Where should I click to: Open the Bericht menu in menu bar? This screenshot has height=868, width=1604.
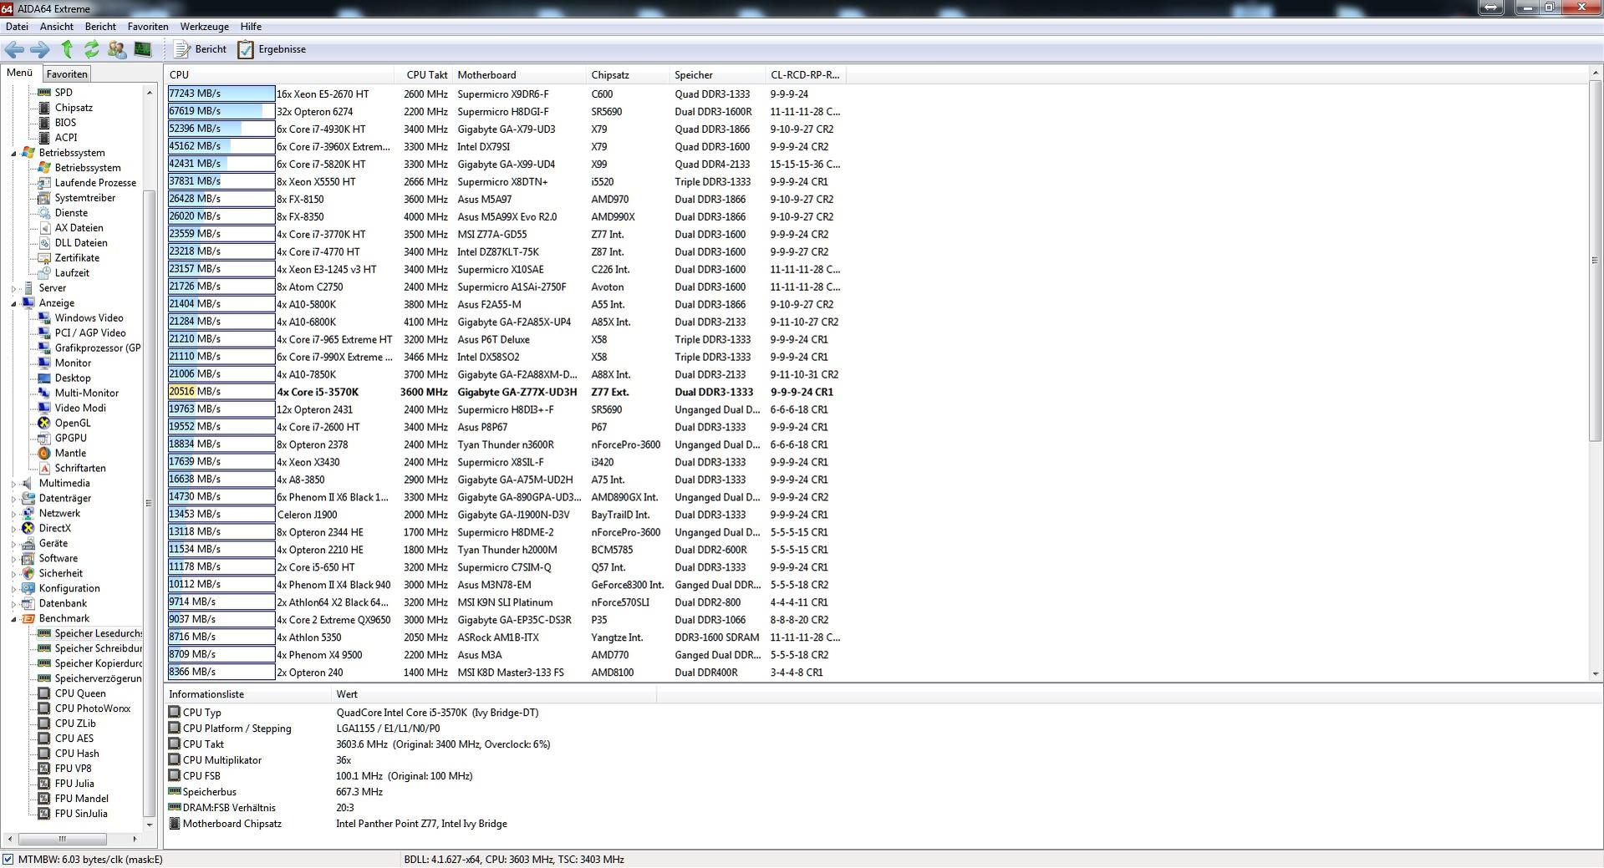[x=100, y=27]
